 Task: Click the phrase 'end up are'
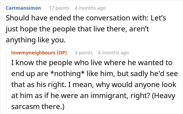30,74
